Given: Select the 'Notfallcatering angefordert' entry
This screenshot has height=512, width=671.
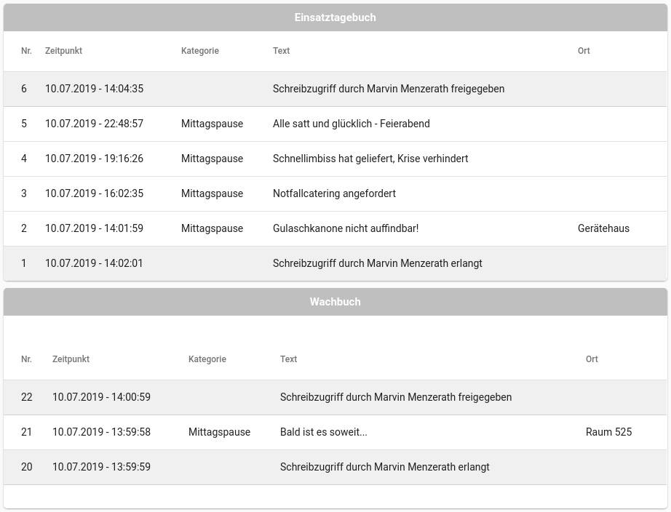Looking at the screenshot, I should click(334, 193).
